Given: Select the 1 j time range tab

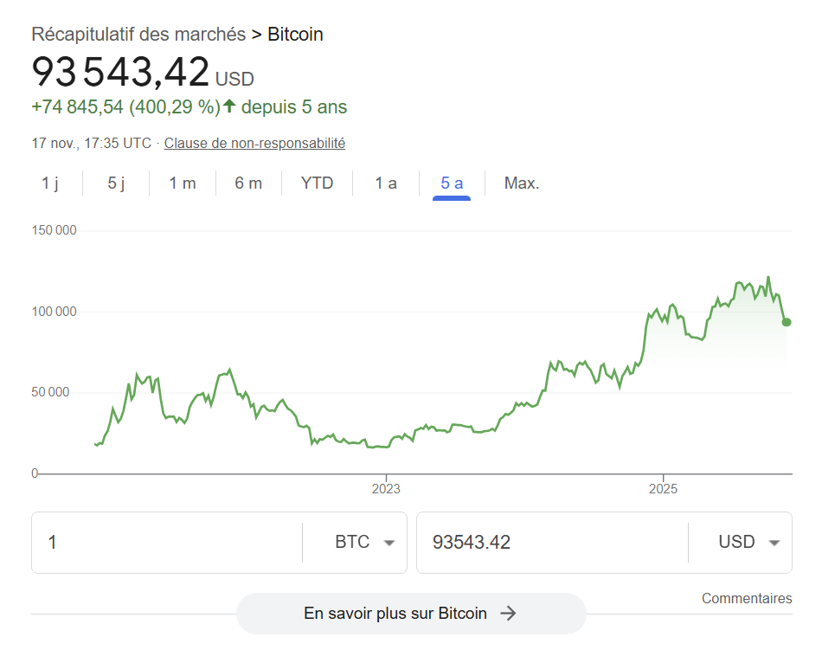Looking at the screenshot, I should point(50,183).
